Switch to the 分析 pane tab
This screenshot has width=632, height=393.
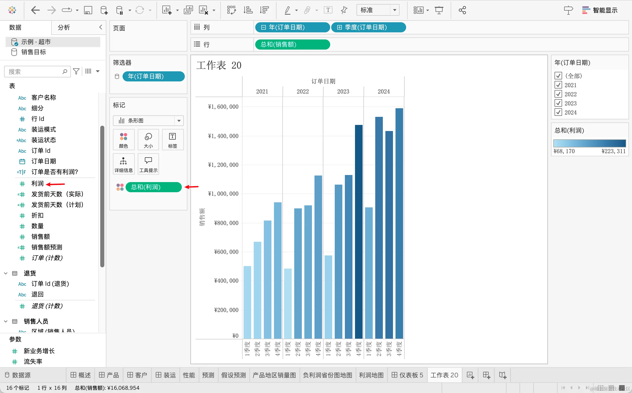pyautogui.click(x=64, y=27)
